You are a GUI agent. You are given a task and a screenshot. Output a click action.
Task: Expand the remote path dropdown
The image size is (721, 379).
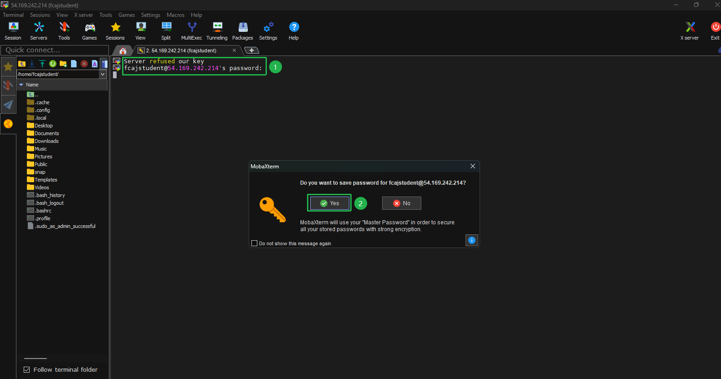click(103, 74)
